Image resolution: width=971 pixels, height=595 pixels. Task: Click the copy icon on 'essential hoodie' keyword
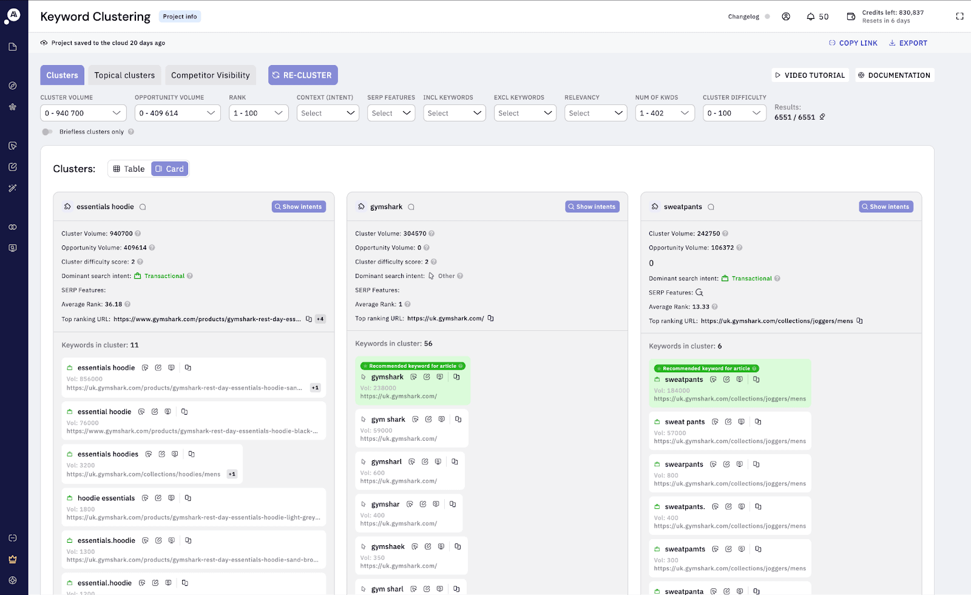(x=184, y=412)
